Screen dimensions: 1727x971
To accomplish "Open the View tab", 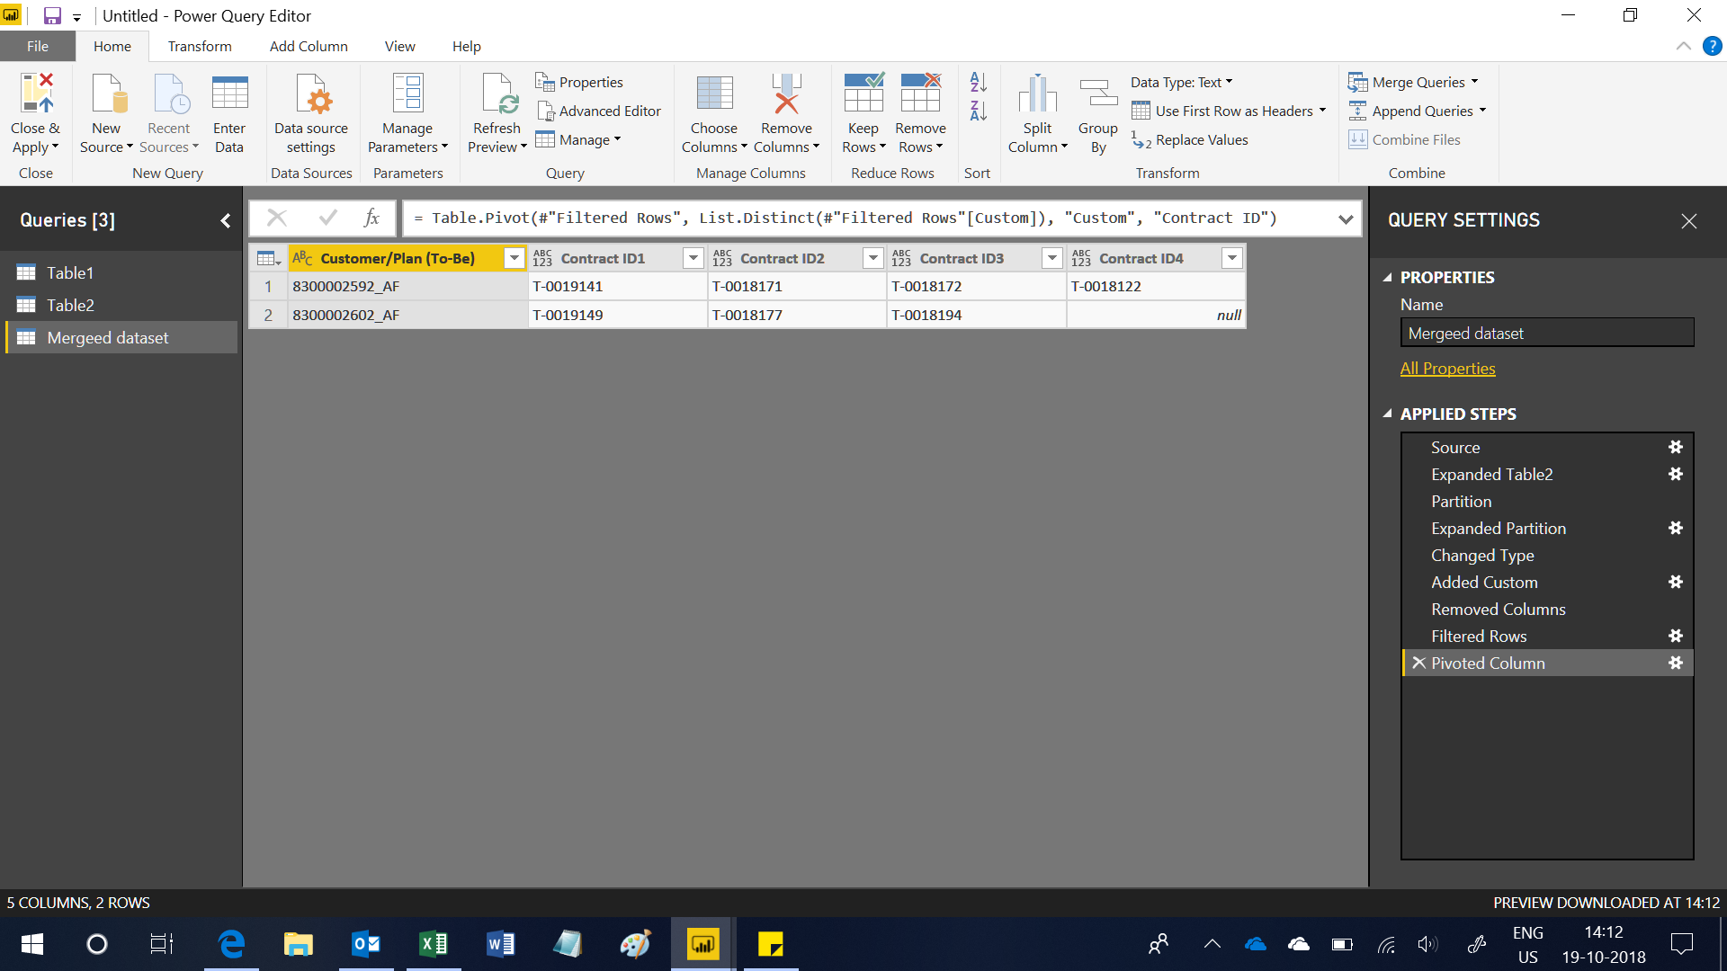I will (399, 46).
